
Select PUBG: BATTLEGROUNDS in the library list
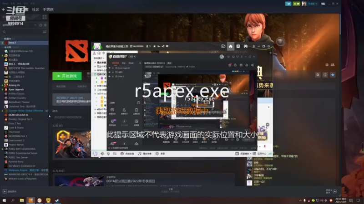tap(25, 149)
